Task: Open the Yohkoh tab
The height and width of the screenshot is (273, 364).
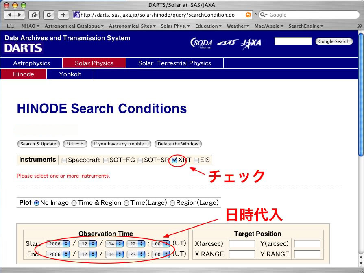Action: click(x=70, y=74)
